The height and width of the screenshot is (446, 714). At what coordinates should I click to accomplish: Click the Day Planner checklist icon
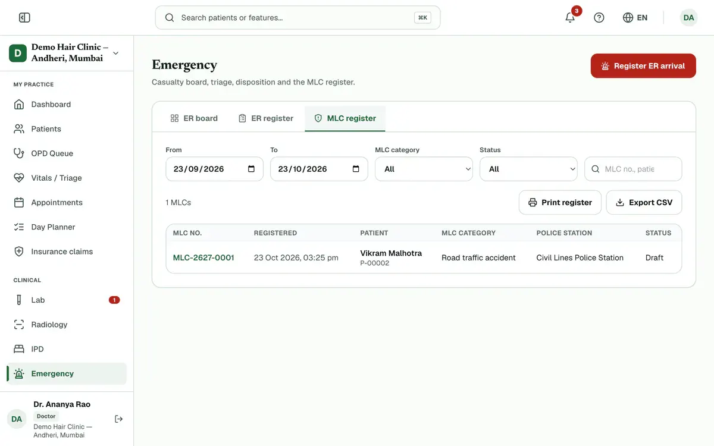pyautogui.click(x=19, y=227)
